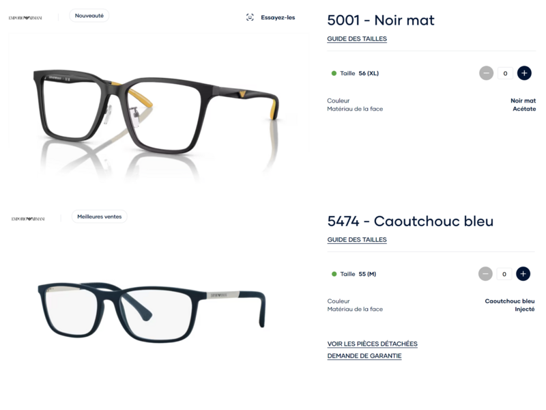This screenshot has width=546, height=410.
Task: Open Voir les pièces détachées link
Action: pos(372,344)
